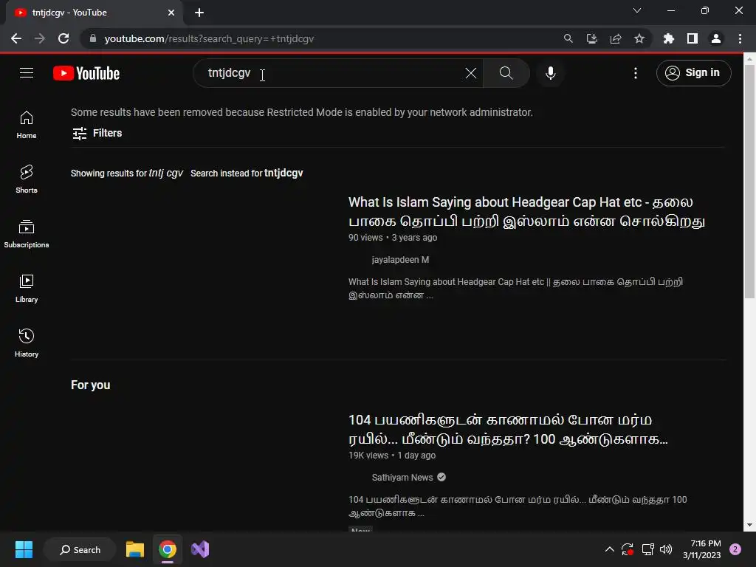Viewport: 756px width, 567px height.
Task: Open the YouTube hamburger guide menu
Action: click(x=27, y=73)
